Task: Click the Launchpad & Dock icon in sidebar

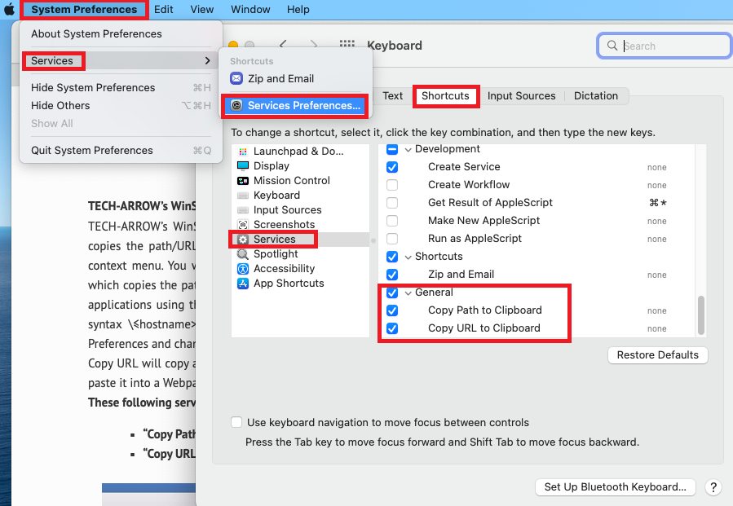Action: pos(243,152)
